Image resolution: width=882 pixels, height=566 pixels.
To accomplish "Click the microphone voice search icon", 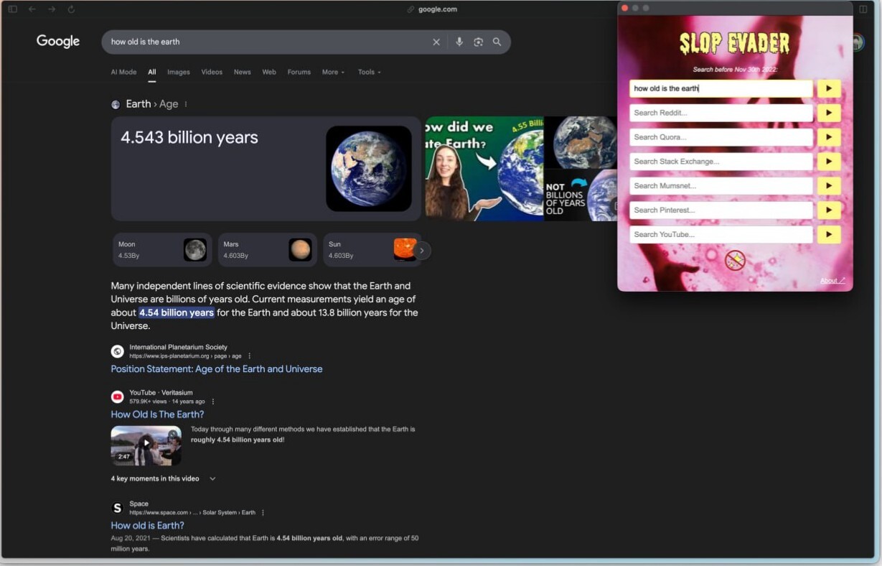I will [459, 42].
